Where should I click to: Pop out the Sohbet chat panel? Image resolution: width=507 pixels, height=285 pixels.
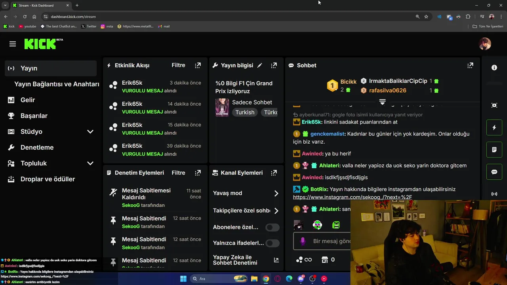point(470,65)
